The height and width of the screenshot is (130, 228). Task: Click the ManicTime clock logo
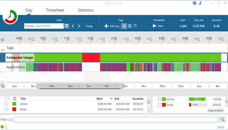(10, 17)
